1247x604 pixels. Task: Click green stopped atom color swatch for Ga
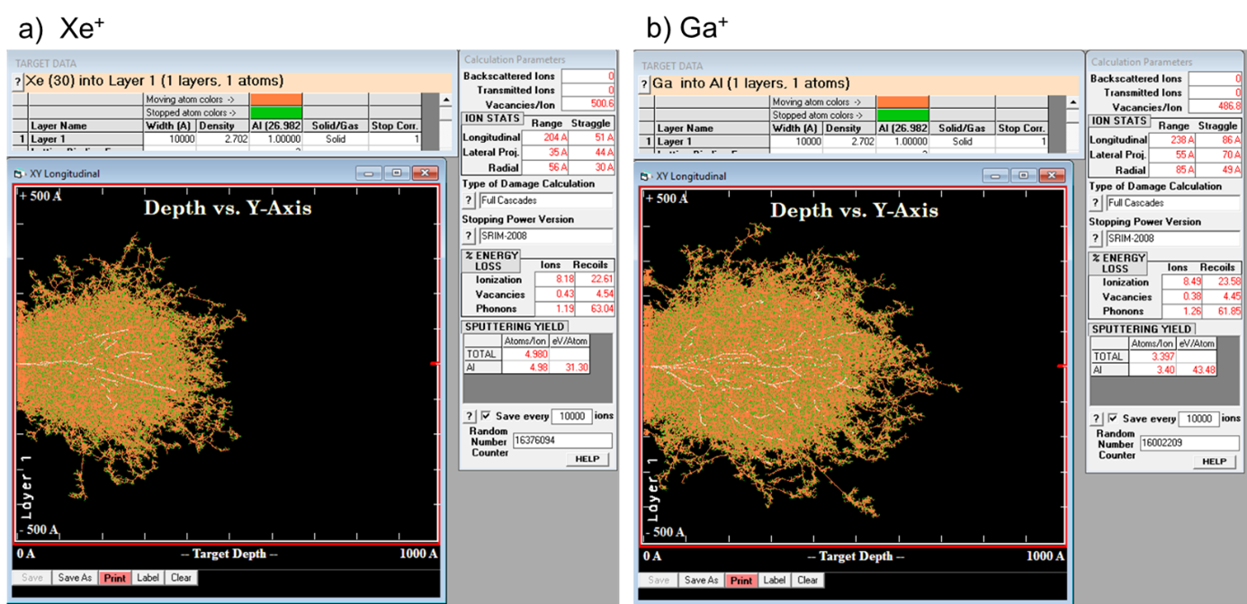(902, 115)
